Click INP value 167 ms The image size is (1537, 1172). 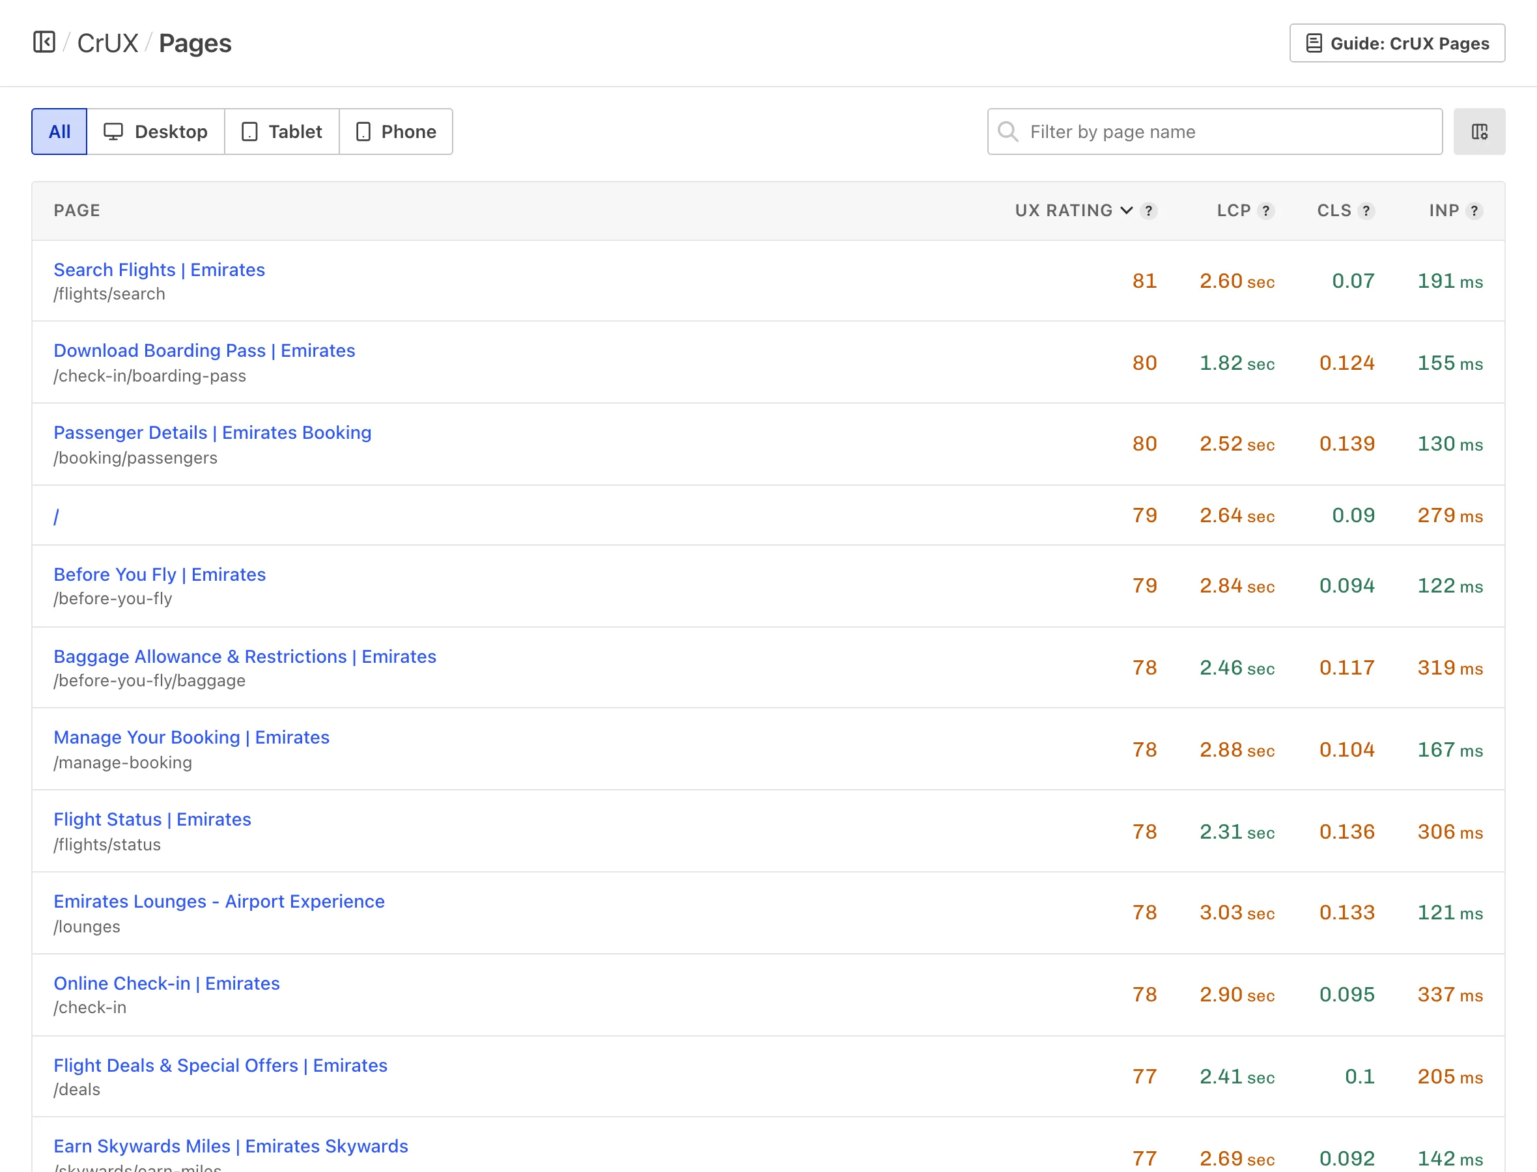(1450, 749)
